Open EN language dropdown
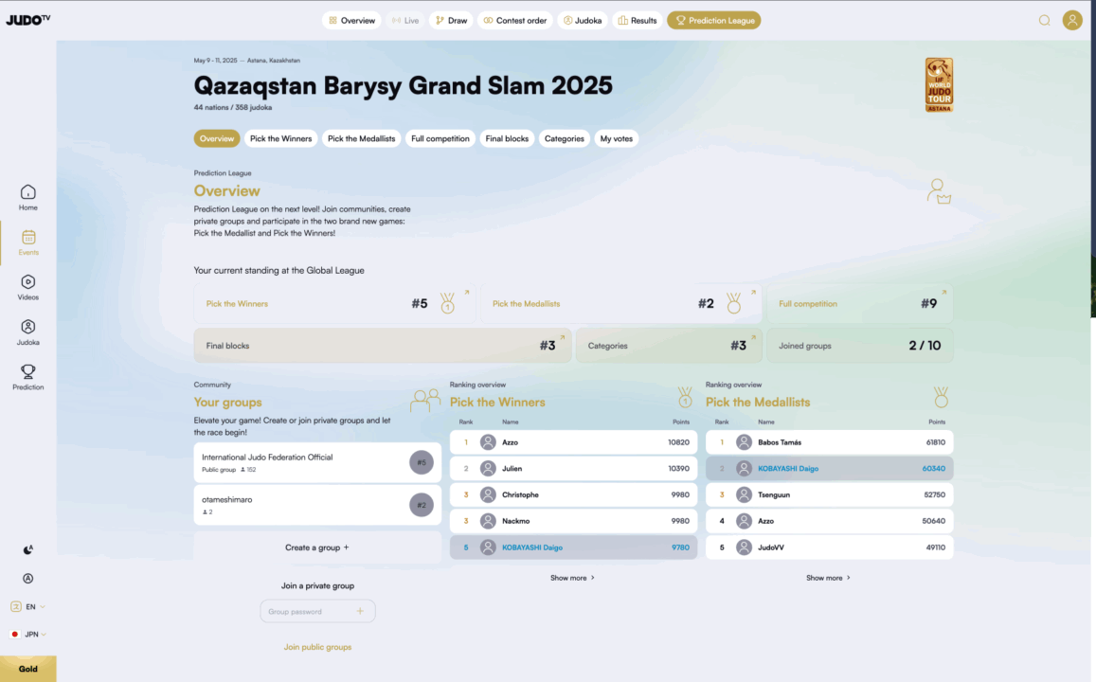Screen dimensions: 1096x682 [x=28, y=606]
